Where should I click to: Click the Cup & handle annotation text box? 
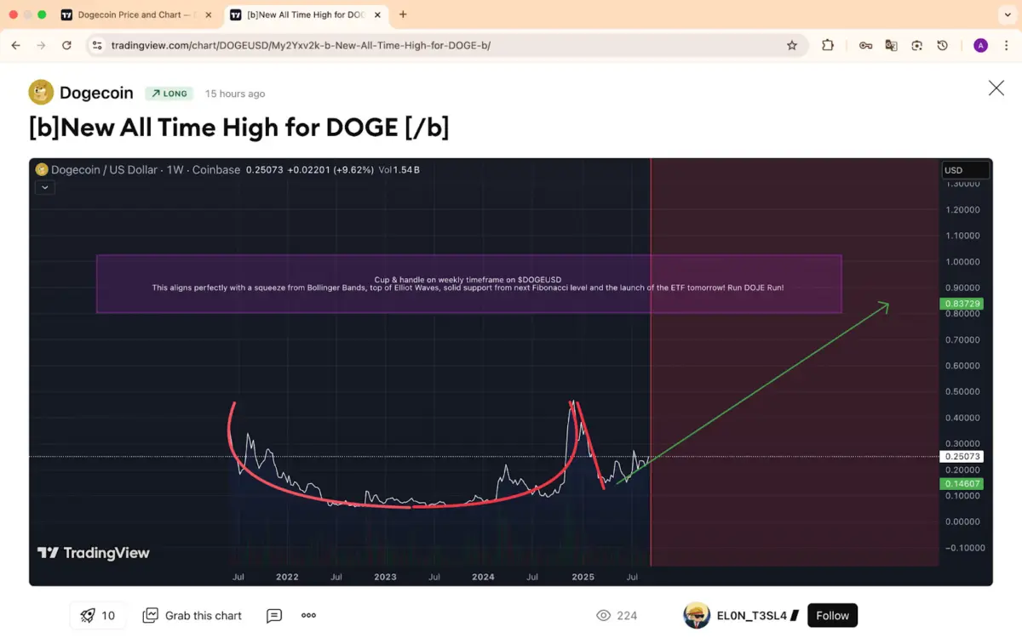click(x=468, y=284)
